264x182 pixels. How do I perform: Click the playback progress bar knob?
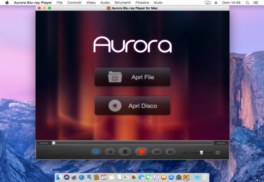53,143
